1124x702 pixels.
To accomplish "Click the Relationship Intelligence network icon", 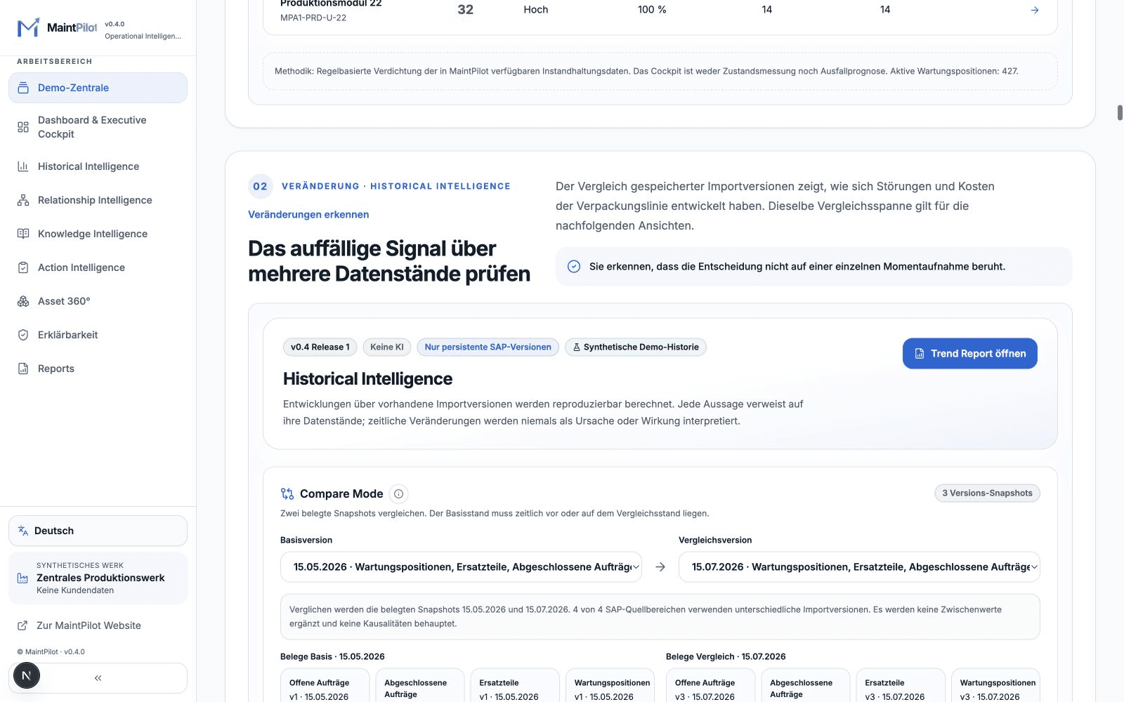I will coord(23,200).
